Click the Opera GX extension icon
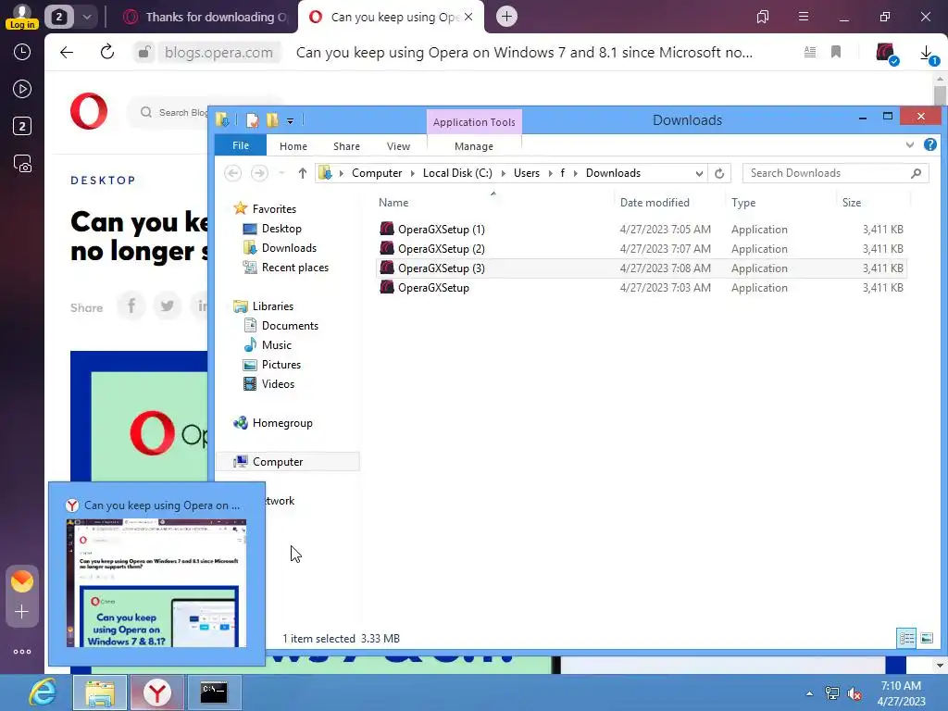This screenshot has width=948, height=711. (886, 53)
